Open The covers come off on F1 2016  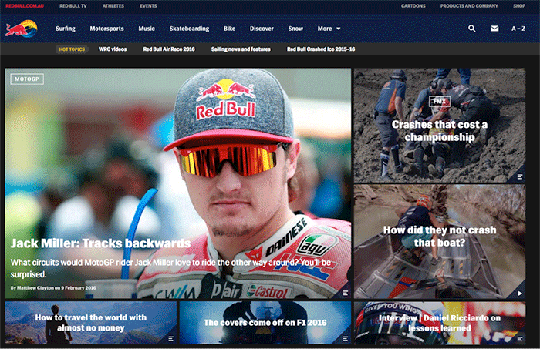(265, 323)
